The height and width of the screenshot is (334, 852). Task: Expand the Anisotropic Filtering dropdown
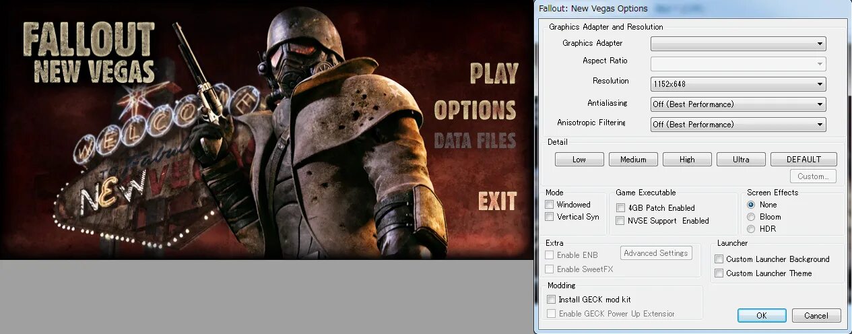(x=738, y=125)
